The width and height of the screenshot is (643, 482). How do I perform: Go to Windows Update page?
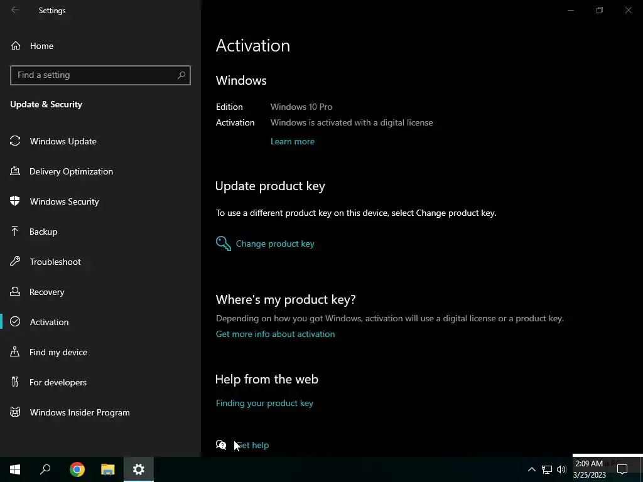click(x=63, y=141)
